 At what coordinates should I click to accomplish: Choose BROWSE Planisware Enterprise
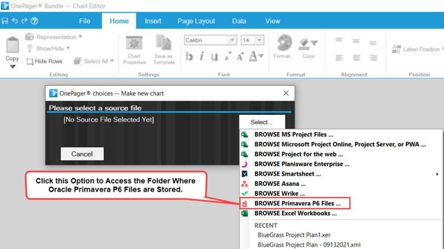341,164
